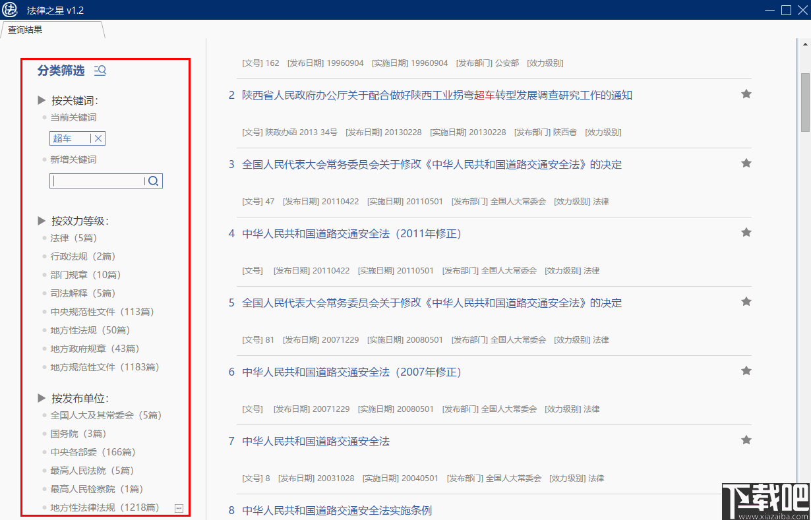Favorite the 陕西省人民政府办公厅 notice result
Screen dimensions: 811x520
pos(746,94)
